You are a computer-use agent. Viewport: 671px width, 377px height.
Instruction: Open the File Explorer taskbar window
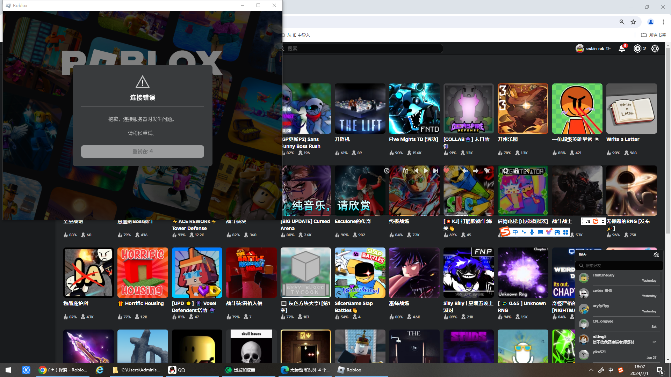(136, 370)
